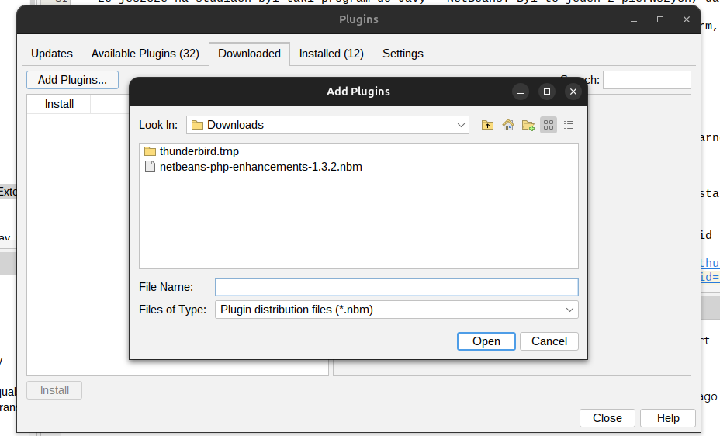The height and width of the screenshot is (436, 720).
Task: Switch to the list/grid view
Action: click(549, 125)
